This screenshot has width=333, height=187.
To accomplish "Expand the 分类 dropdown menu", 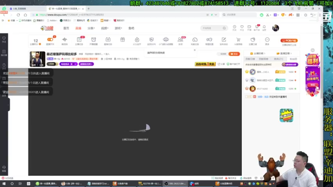I will coord(91,28).
